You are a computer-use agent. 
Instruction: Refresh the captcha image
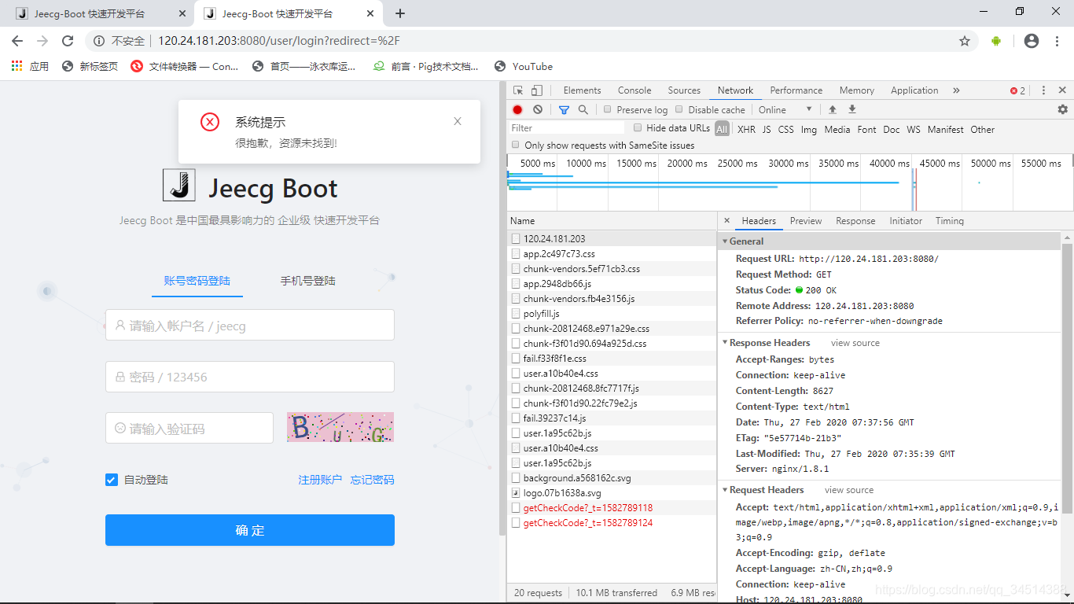pos(340,427)
